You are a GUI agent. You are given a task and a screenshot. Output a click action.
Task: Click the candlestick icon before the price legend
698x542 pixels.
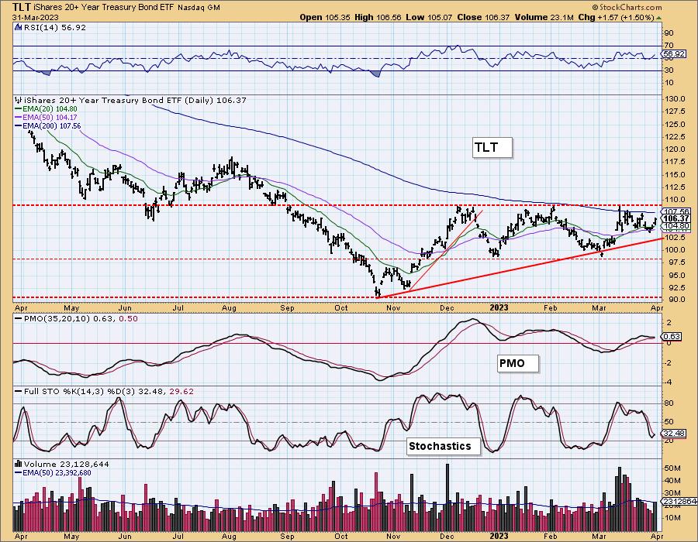click(18, 101)
